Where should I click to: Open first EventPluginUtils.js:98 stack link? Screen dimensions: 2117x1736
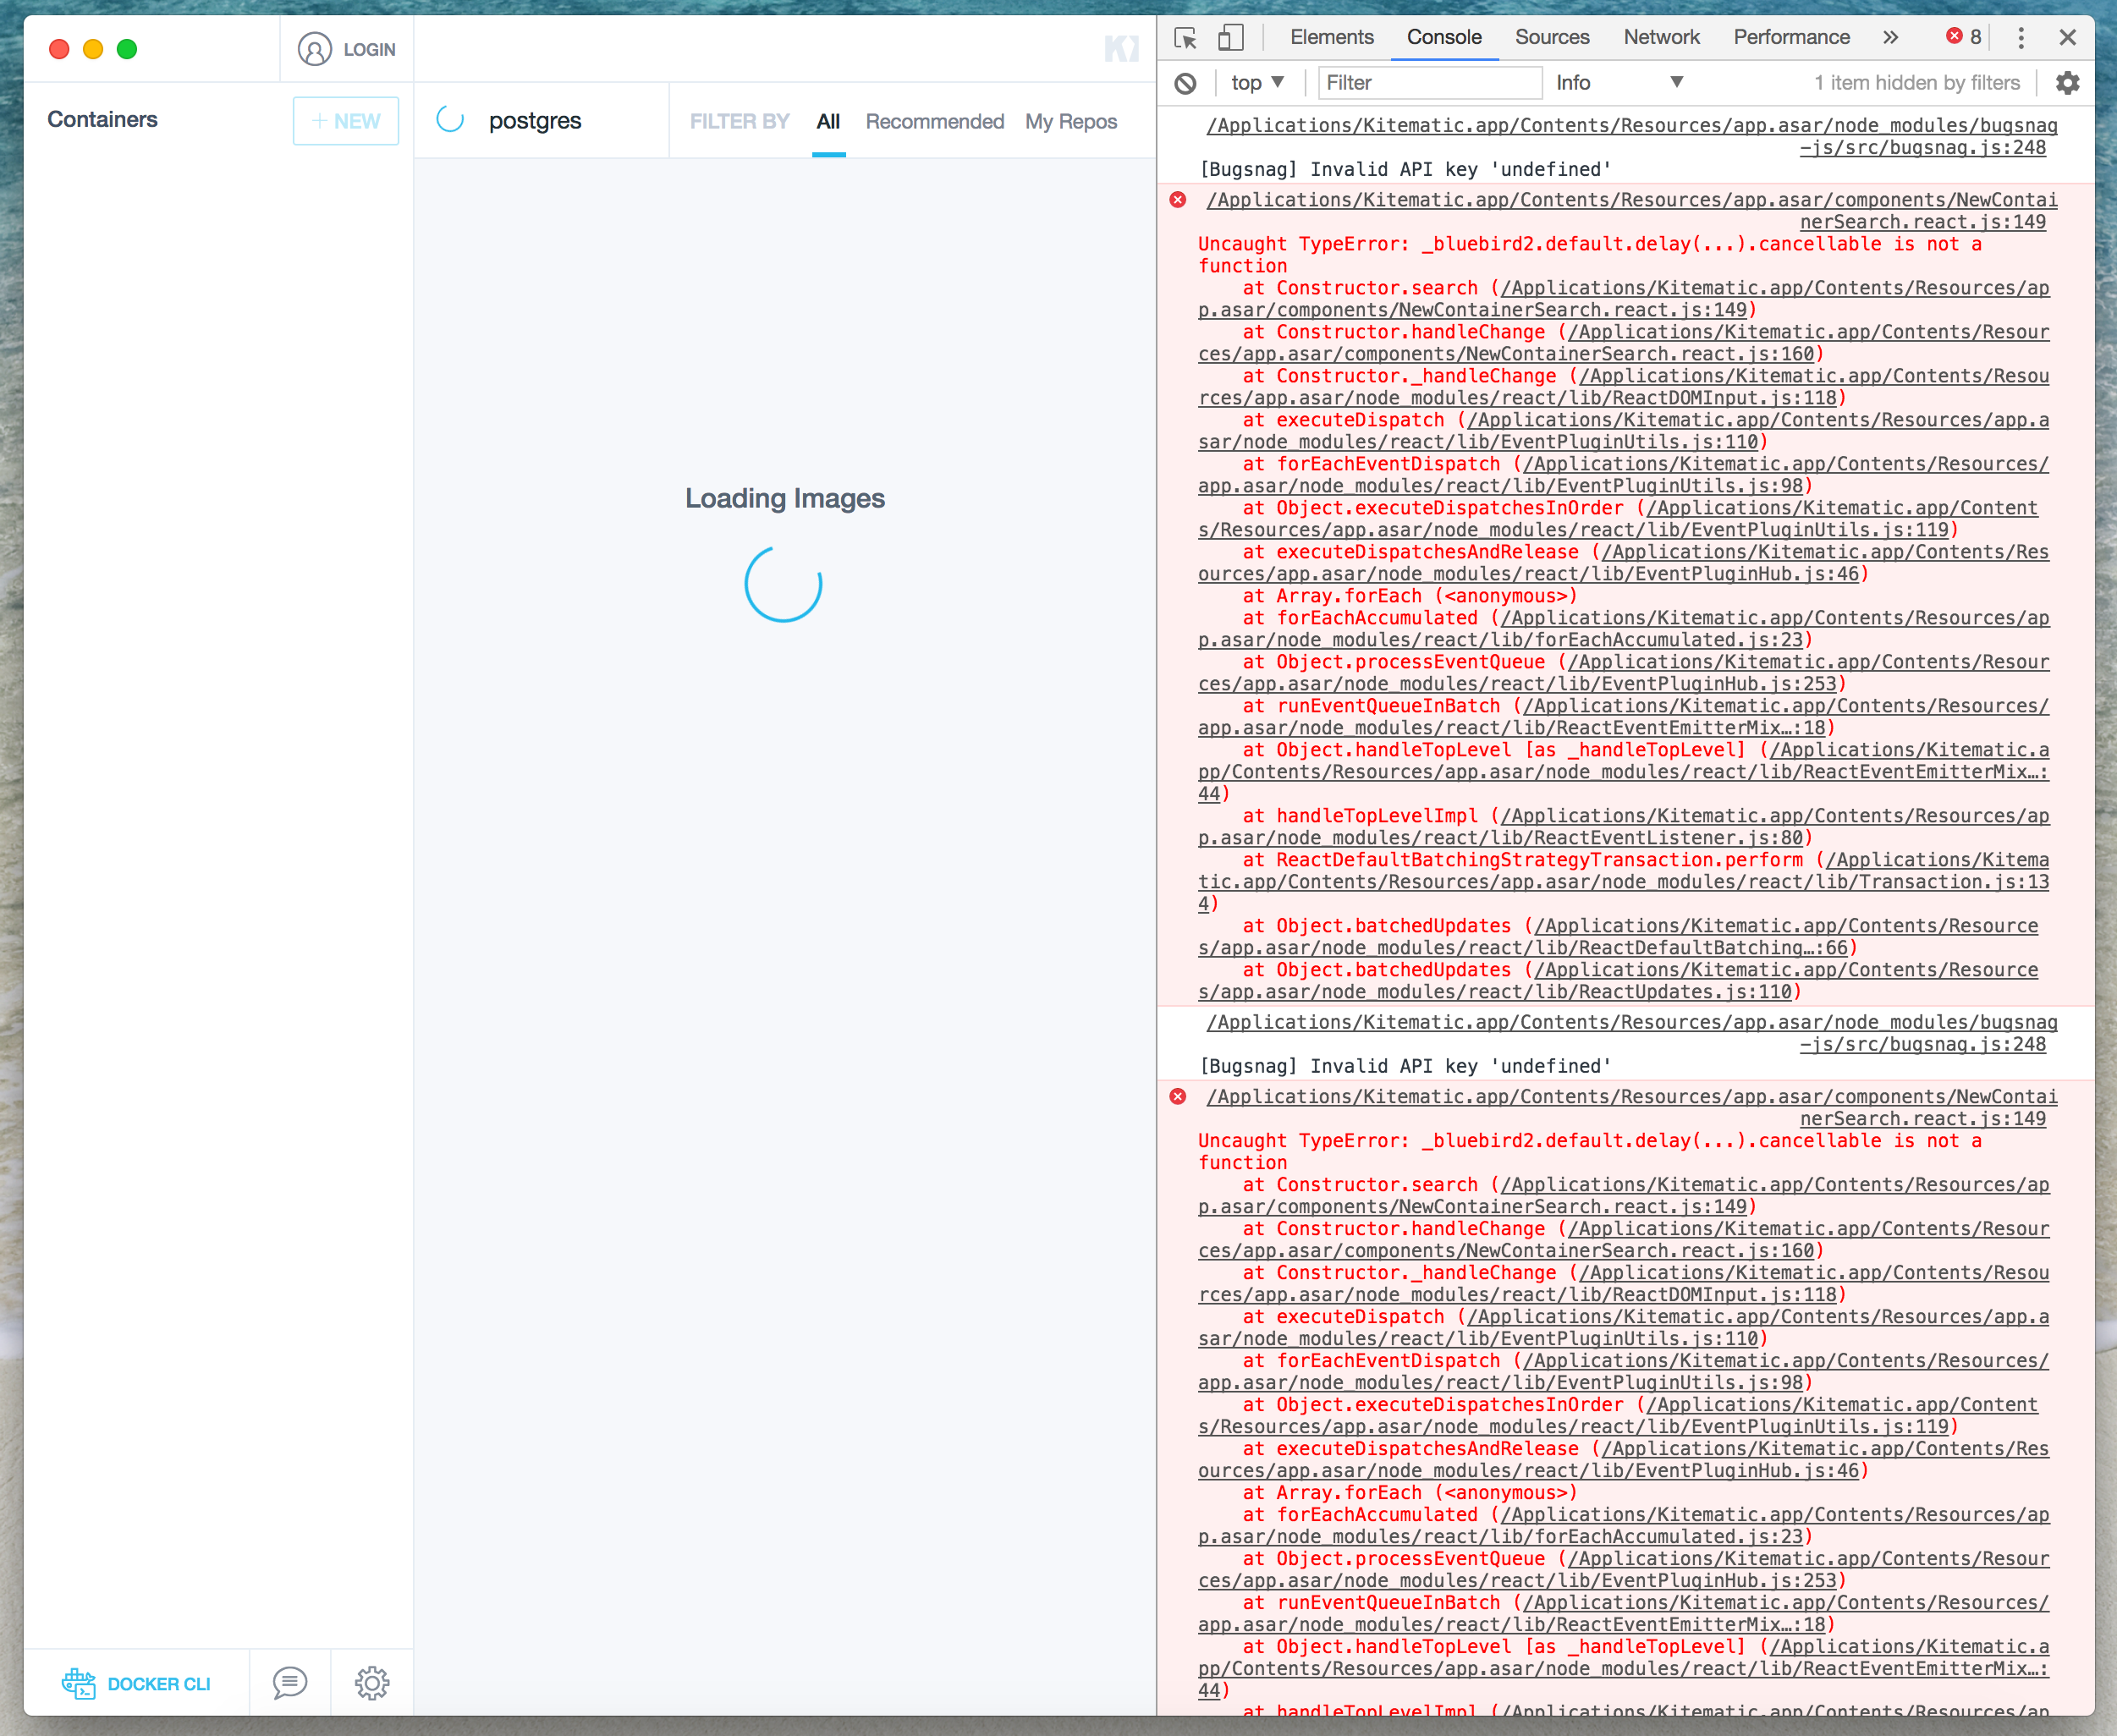[x=1623, y=475]
